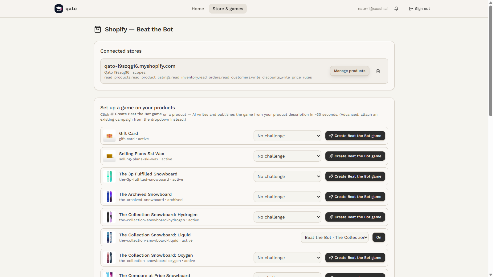Screen dimensions: 493x277
Task: Click the Collection Snowboard: Hydrogen thumbnail
Action: click(x=109, y=217)
